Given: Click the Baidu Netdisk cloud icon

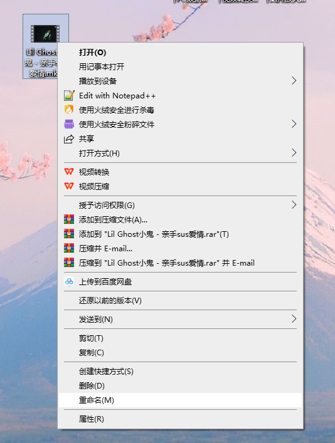Looking at the screenshot, I should pyautogui.click(x=69, y=281).
